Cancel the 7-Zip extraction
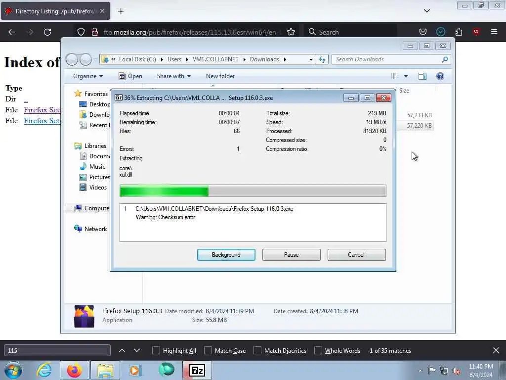The width and height of the screenshot is (506, 380). 356,255
